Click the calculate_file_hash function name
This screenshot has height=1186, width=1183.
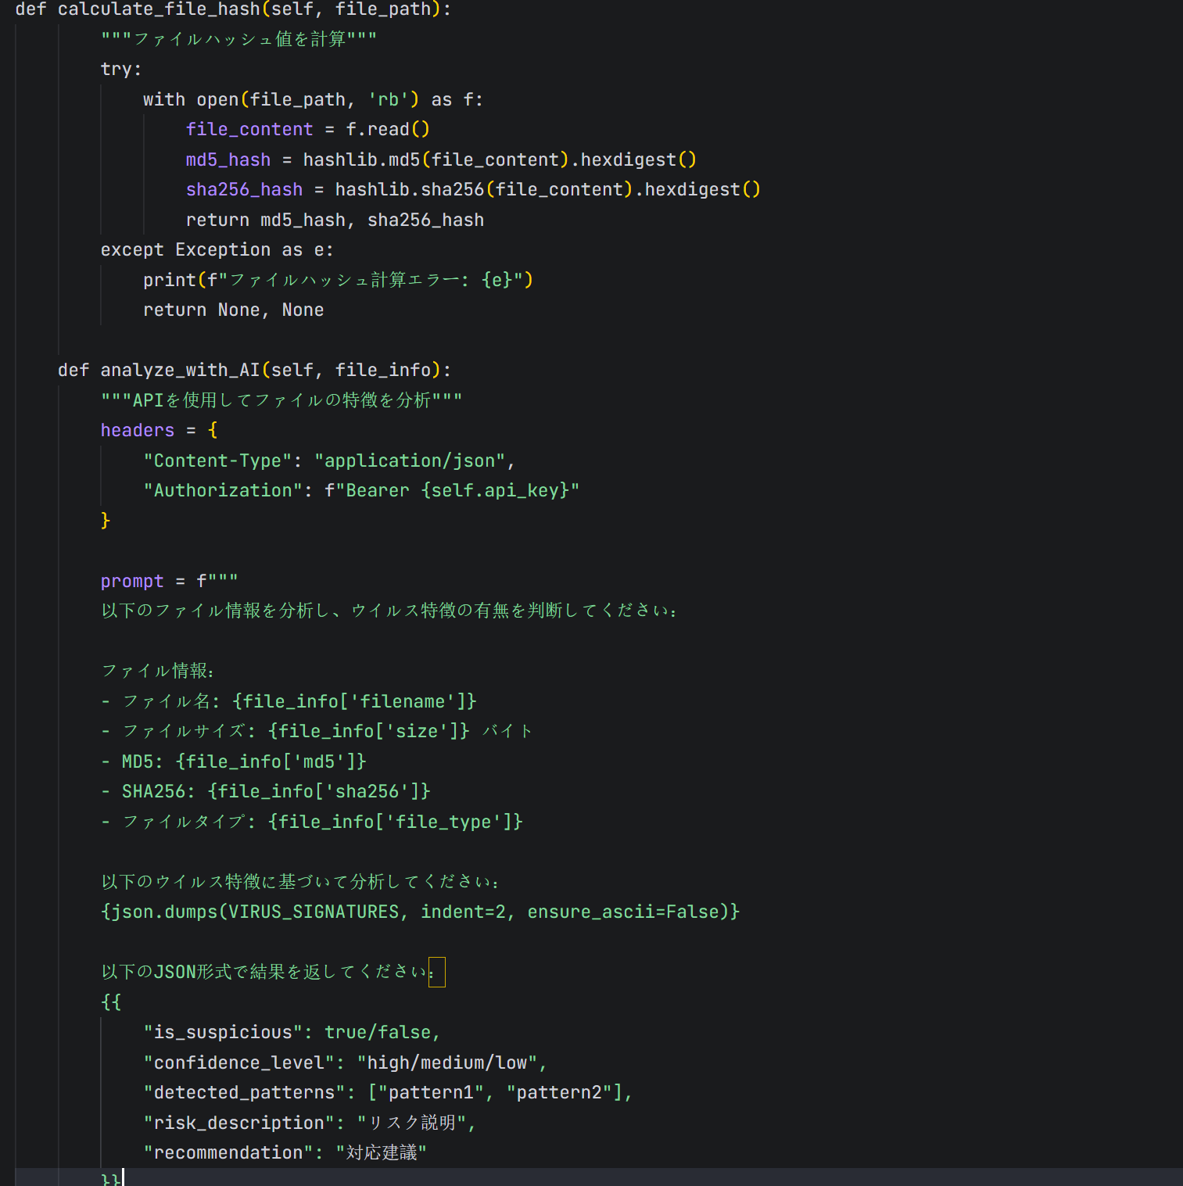(x=158, y=9)
